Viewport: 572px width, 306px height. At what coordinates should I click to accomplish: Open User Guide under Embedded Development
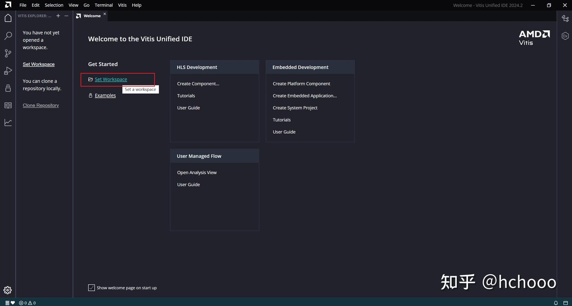tap(284, 132)
